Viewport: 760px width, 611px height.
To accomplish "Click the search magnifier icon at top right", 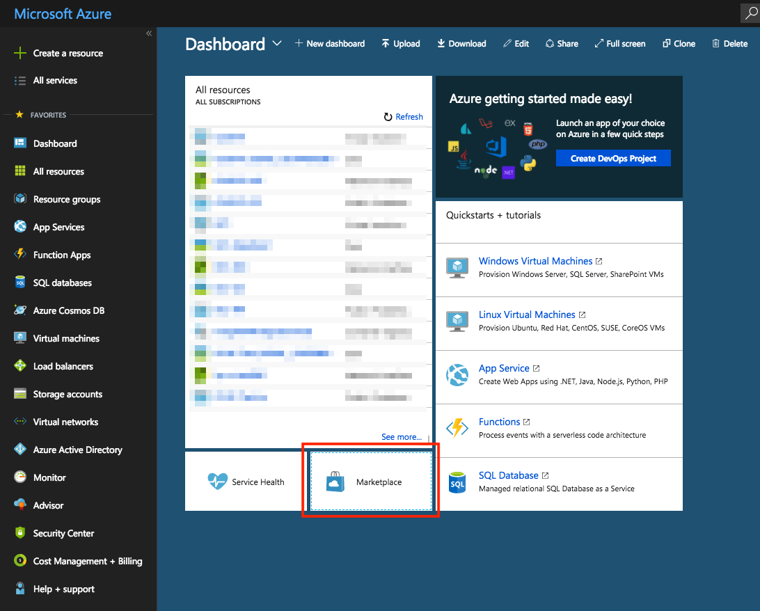I will (749, 13).
